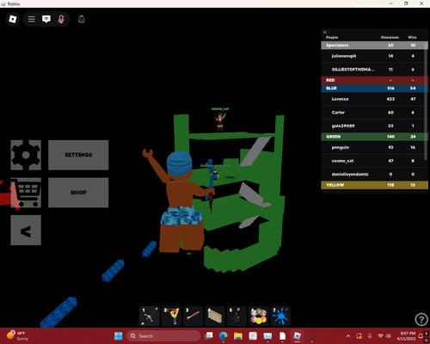
Task: Click the help question mark icon
Action: pos(421,319)
